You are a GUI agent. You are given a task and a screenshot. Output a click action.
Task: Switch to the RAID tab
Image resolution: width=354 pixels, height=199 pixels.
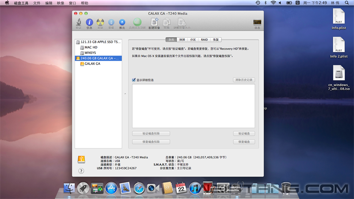(x=204, y=39)
